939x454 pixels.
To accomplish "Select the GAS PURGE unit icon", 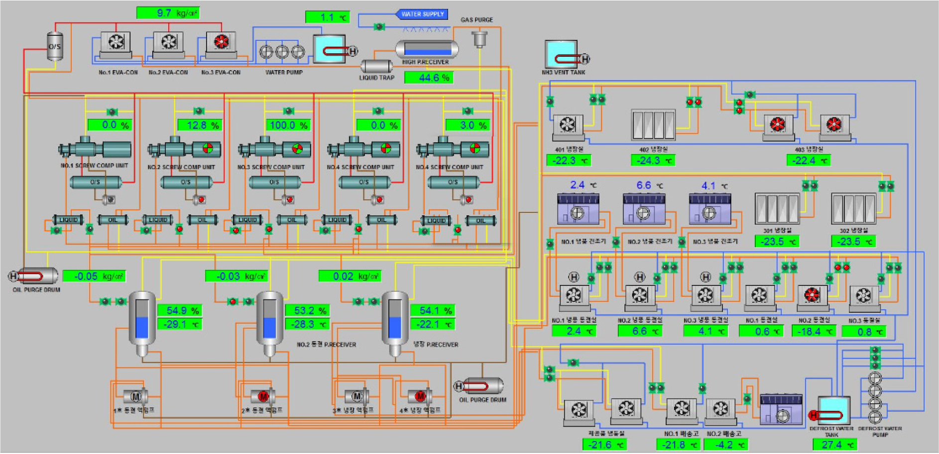I will click(479, 38).
